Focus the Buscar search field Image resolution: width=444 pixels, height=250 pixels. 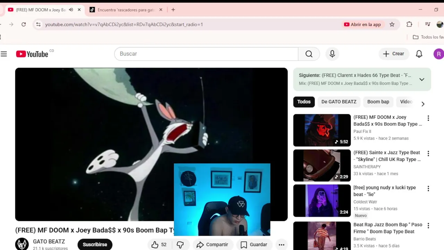[x=206, y=54]
